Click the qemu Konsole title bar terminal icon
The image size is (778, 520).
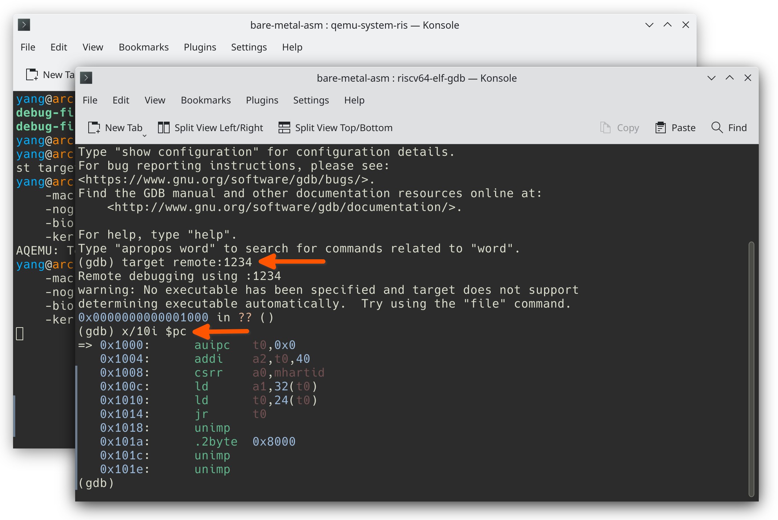coord(24,25)
